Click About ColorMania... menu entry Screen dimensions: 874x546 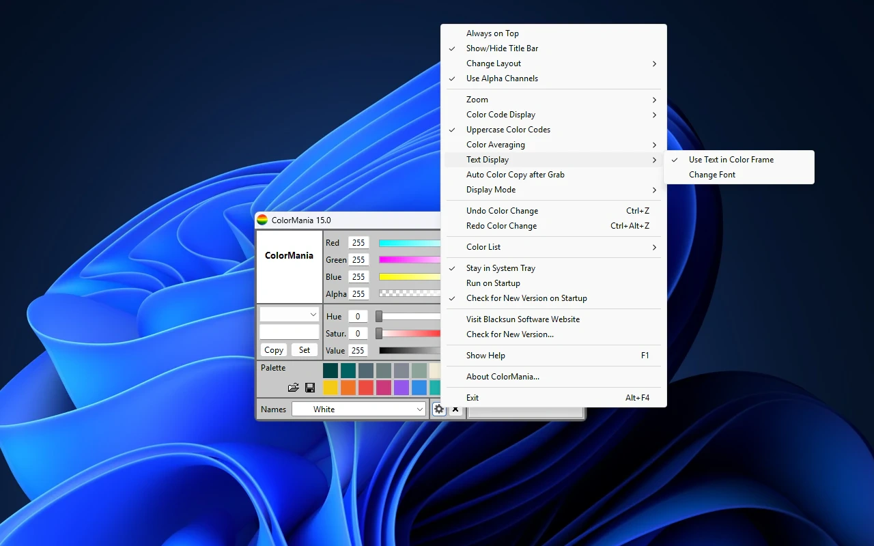(x=503, y=377)
